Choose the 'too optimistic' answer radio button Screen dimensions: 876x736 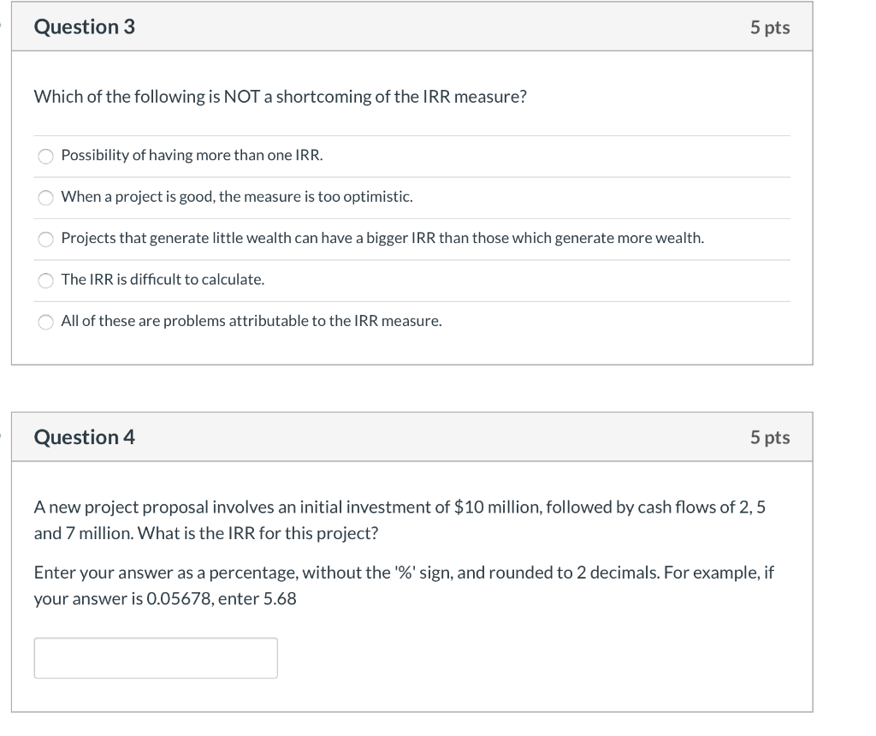[x=46, y=198]
